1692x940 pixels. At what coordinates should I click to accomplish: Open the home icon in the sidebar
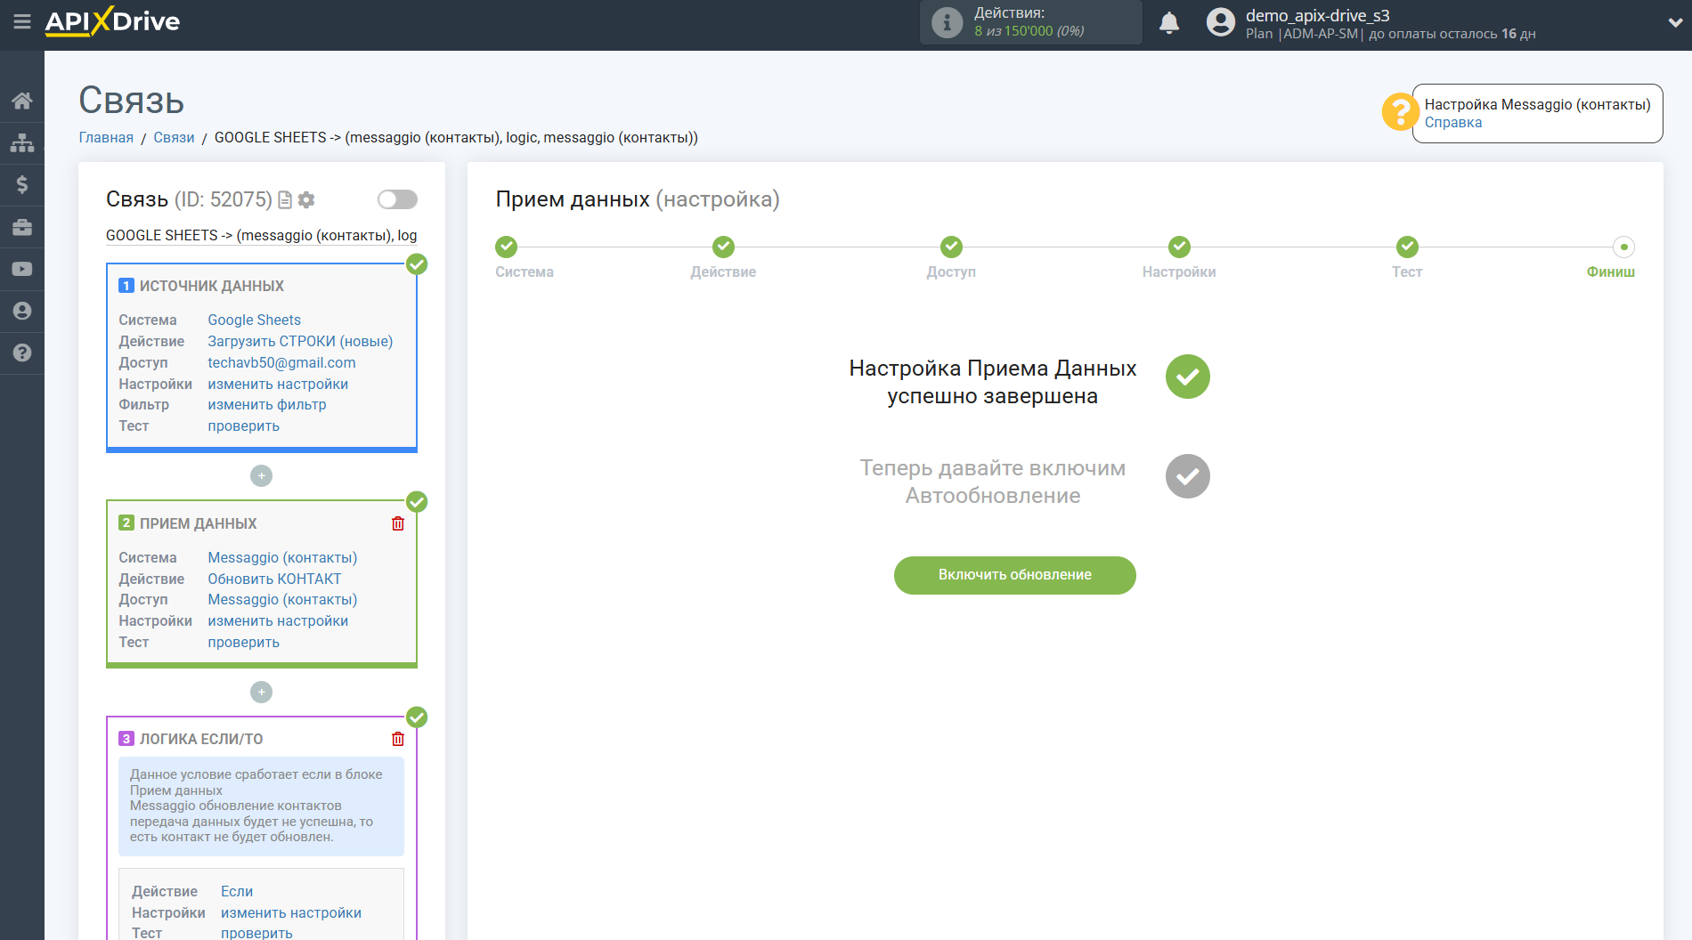click(22, 101)
